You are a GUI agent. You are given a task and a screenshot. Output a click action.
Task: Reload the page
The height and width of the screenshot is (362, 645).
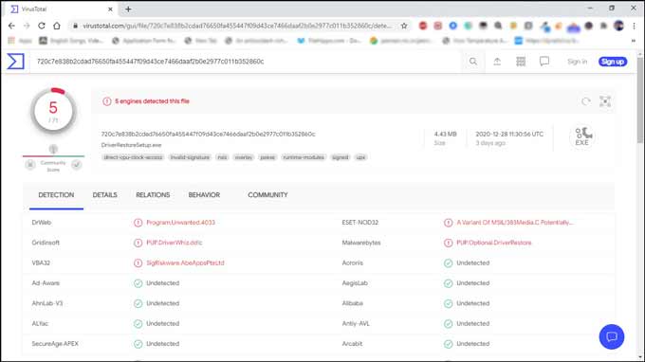click(x=42, y=26)
